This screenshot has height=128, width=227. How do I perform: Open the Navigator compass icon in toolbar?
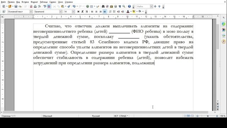[x=107, y=6]
